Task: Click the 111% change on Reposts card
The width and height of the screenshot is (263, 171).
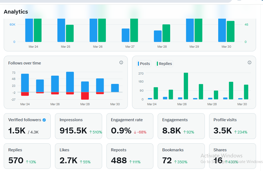Action: pos(135,162)
